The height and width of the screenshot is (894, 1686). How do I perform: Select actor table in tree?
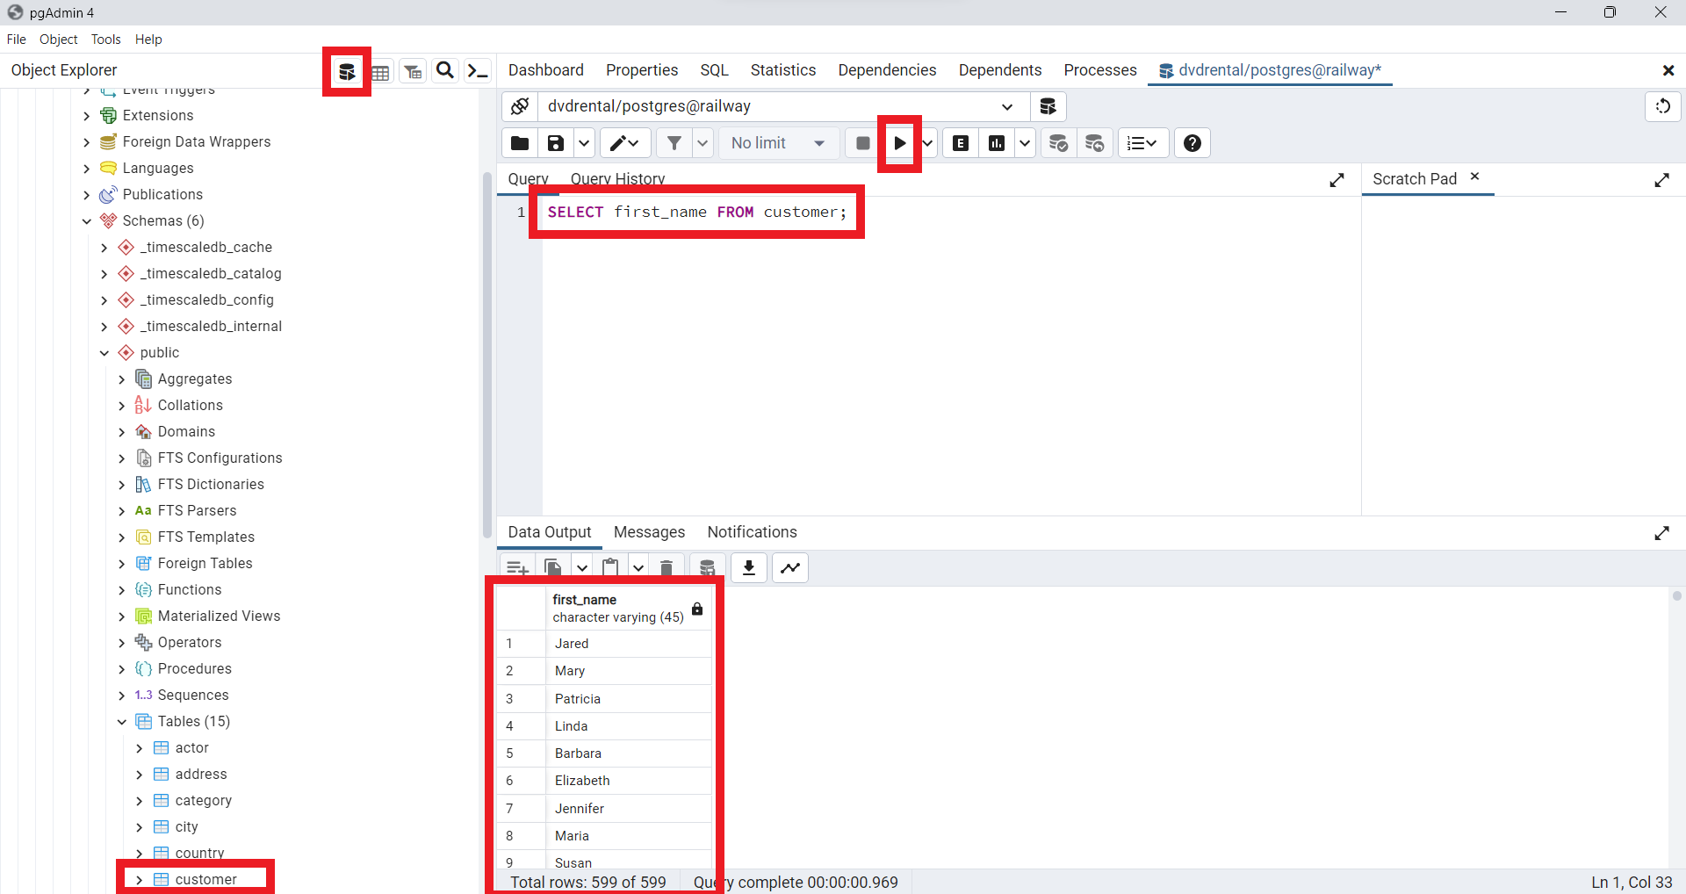(192, 748)
